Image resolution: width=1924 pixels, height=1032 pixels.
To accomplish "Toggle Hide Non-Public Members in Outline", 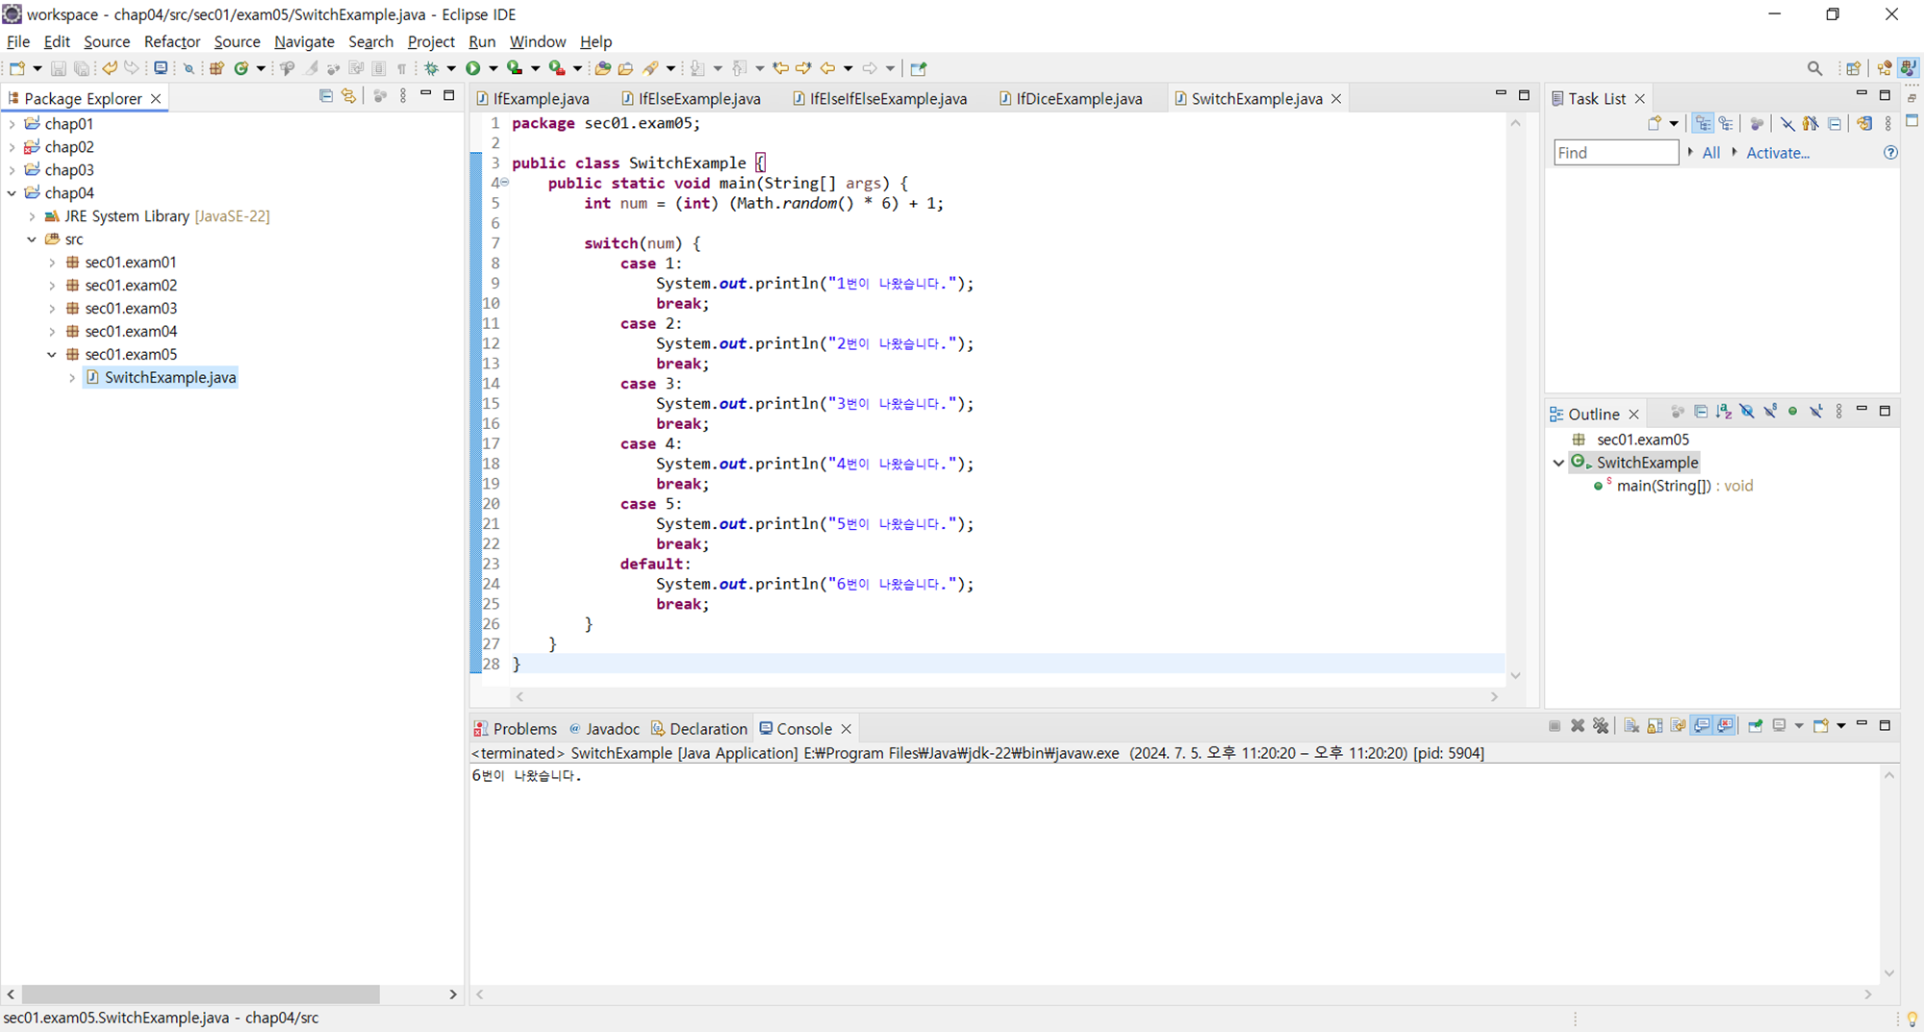I will point(1793,412).
